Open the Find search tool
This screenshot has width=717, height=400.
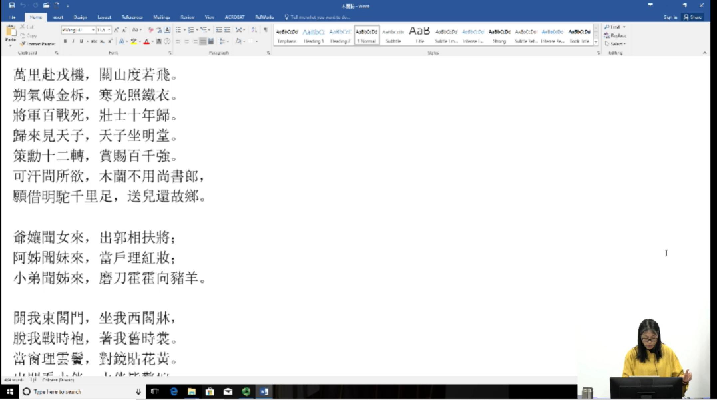tap(612, 27)
